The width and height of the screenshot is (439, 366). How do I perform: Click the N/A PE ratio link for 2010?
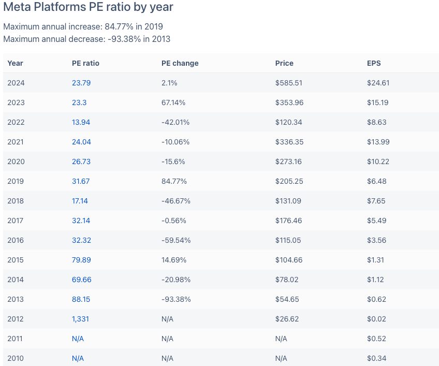pyautogui.click(x=78, y=358)
